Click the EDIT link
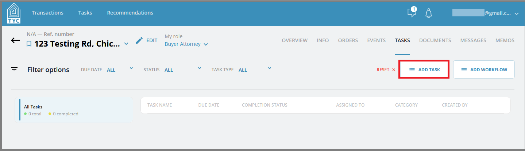Screen dimensions: 525x151 152,40
